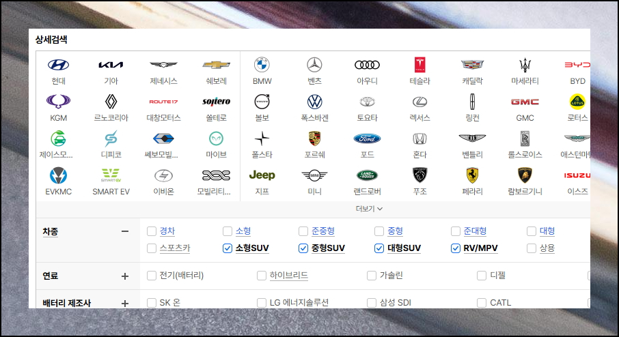Tick the 중형 checkbox
Image resolution: width=619 pixels, height=337 pixels.
pyautogui.click(x=379, y=231)
